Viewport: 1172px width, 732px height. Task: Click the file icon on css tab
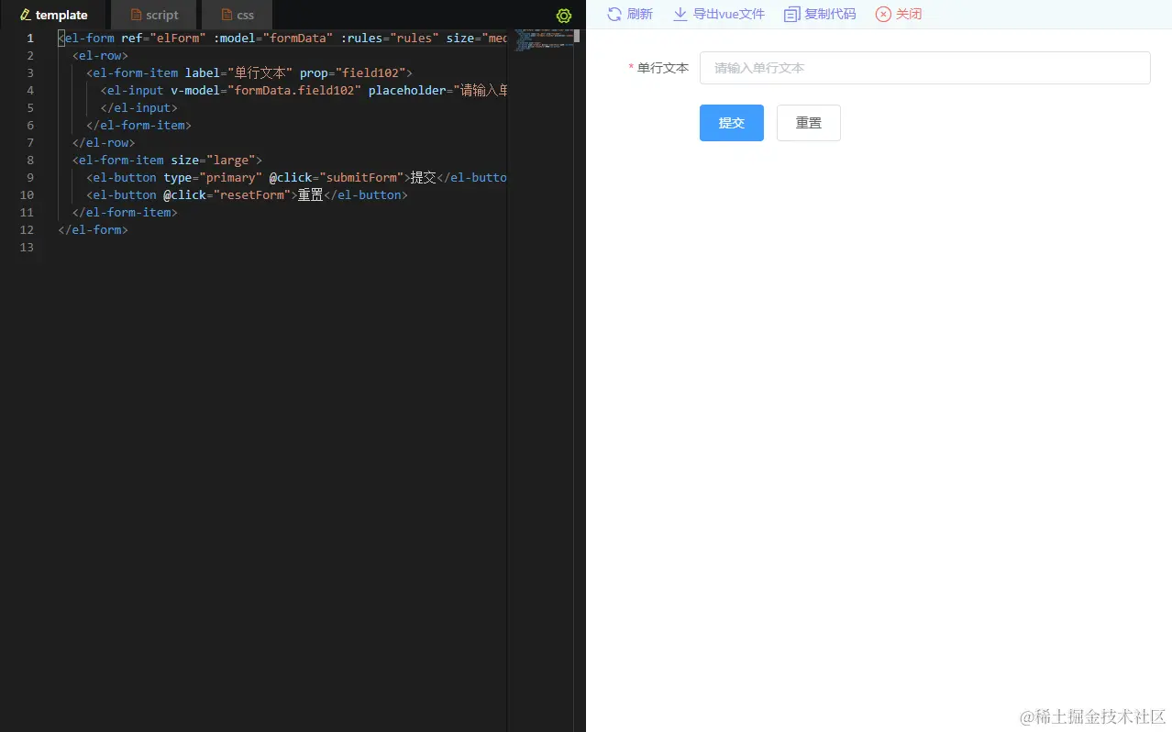[x=227, y=15]
